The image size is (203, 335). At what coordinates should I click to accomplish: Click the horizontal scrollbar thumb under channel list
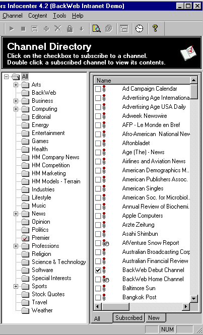[115, 307]
